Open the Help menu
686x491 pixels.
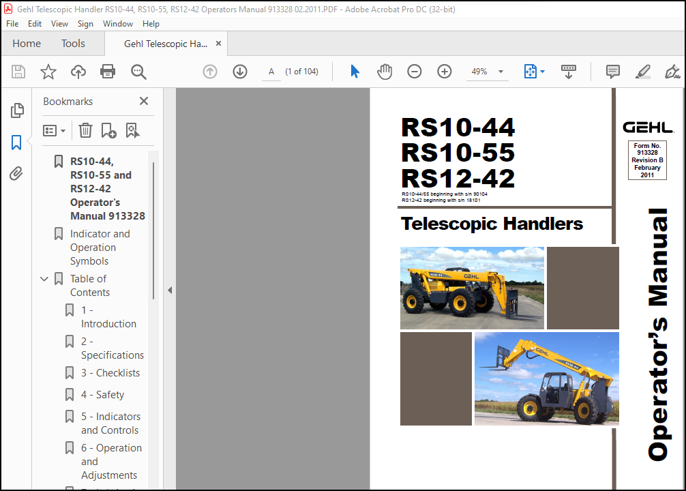click(151, 24)
